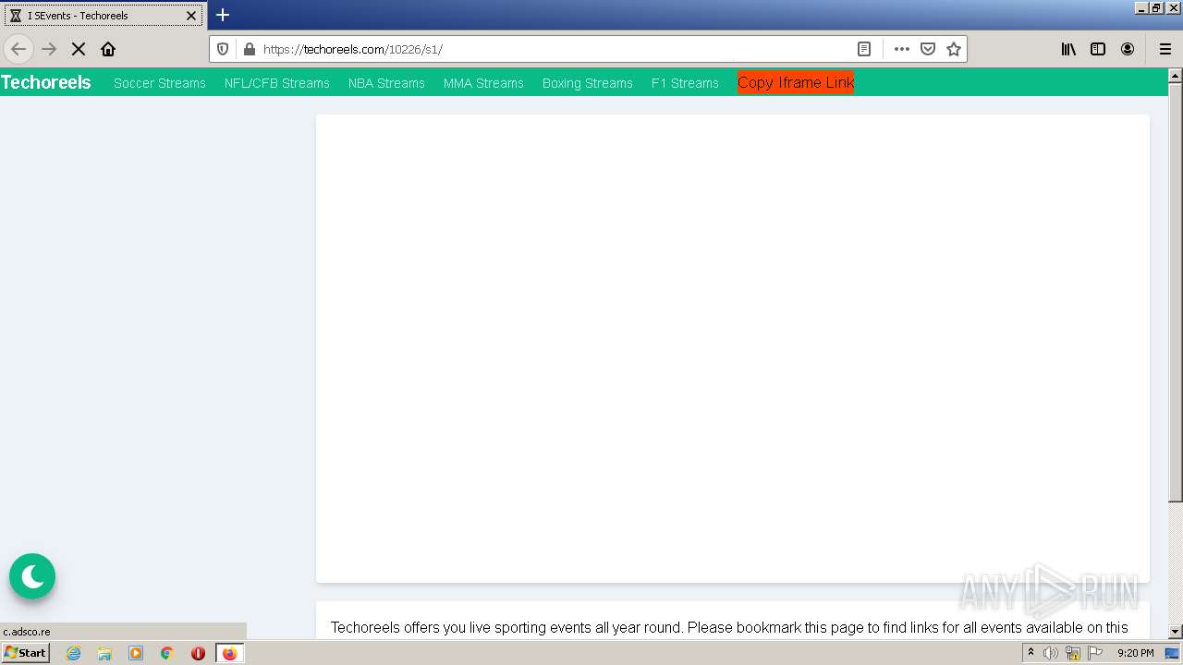Save page to Pocket icon

tap(928, 49)
